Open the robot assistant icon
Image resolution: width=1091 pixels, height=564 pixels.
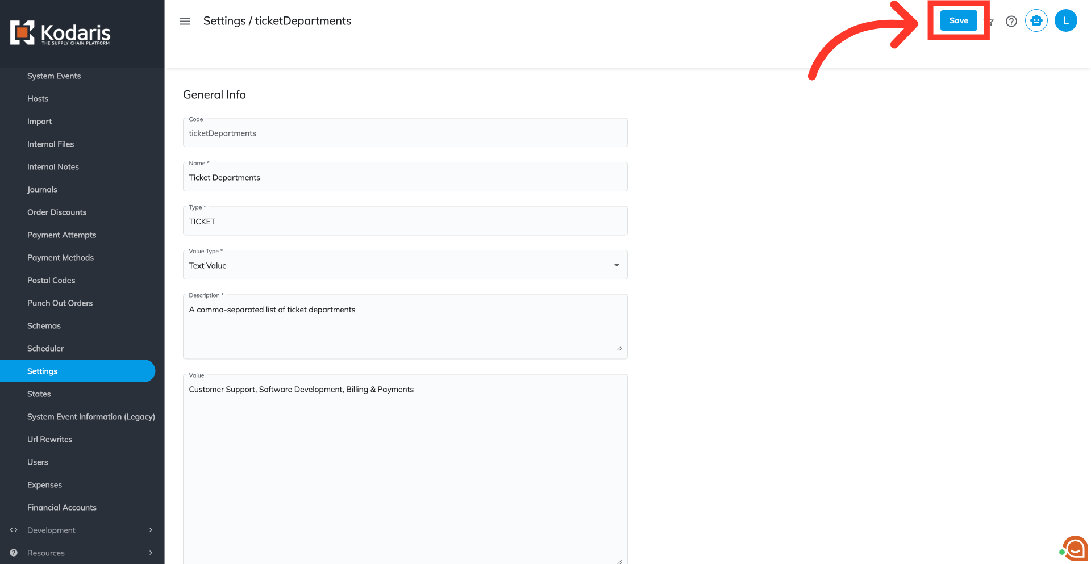coord(1036,20)
